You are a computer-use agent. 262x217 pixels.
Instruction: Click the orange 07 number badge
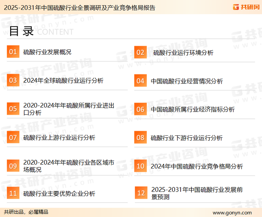tap(13, 137)
